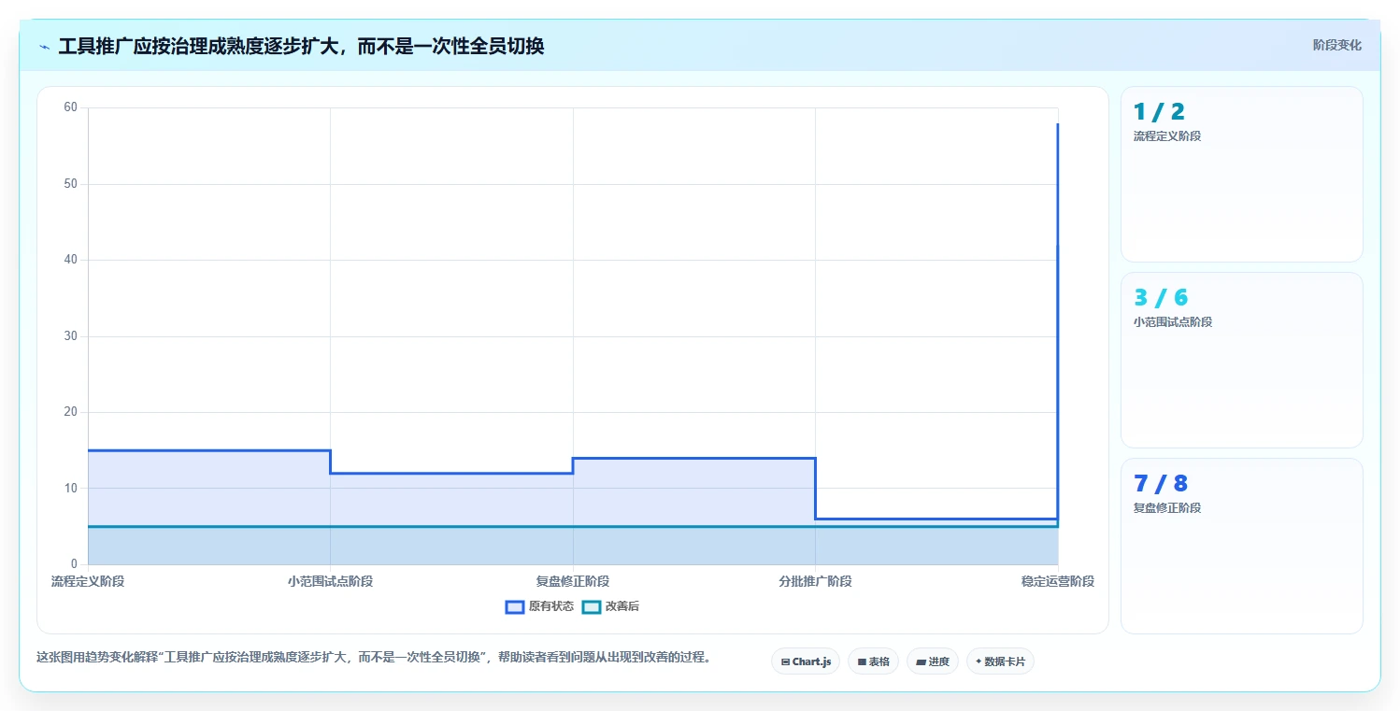
Task: Click the Chart.js chip
Action: 806,661
